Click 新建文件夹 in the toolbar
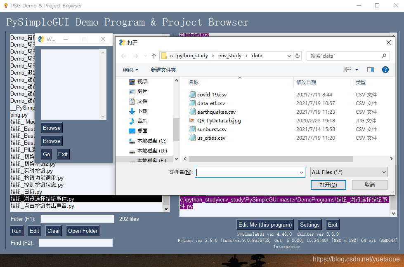The height and width of the screenshot is (267, 404). click(x=163, y=70)
